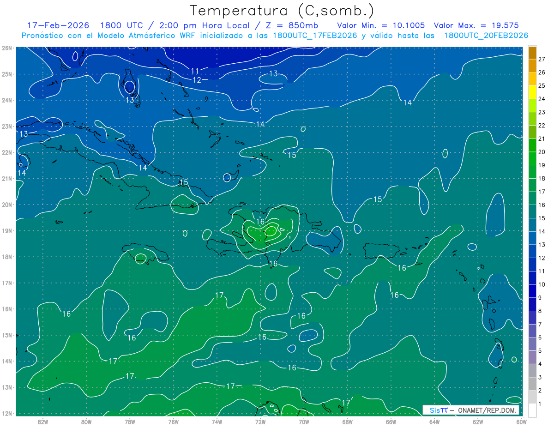The height and width of the screenshot is (428, 554).
Task: Click the "66W" longitude axis label
Action: [391, 422]
